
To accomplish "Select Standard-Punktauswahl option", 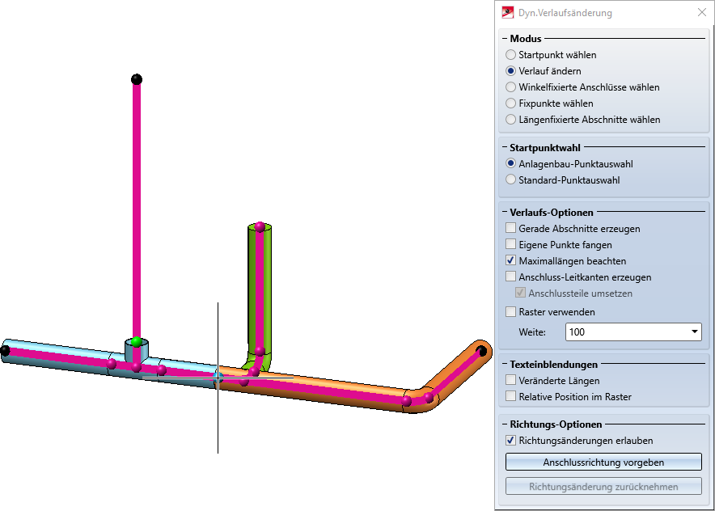I will click(x=510, y=180).
